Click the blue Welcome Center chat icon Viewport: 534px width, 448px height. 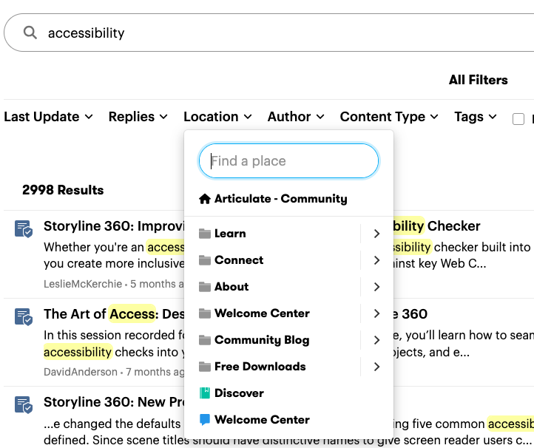[205, 420]
